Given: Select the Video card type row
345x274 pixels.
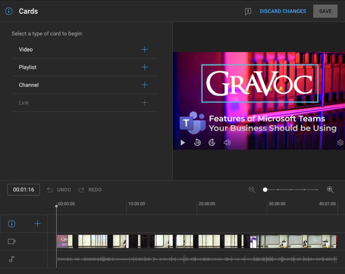Looking at the screenshot, I should coord(85,49).
